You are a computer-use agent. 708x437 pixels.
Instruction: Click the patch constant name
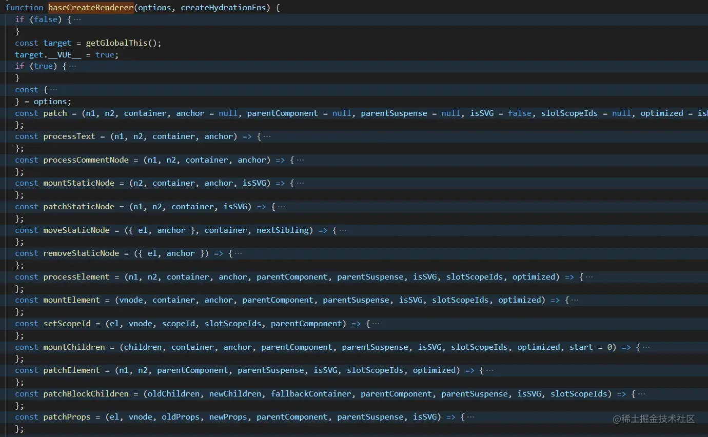[55, 113]
